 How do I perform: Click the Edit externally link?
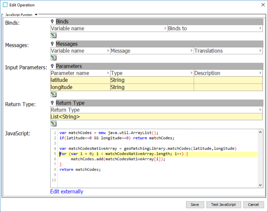[x=67, y=192]
